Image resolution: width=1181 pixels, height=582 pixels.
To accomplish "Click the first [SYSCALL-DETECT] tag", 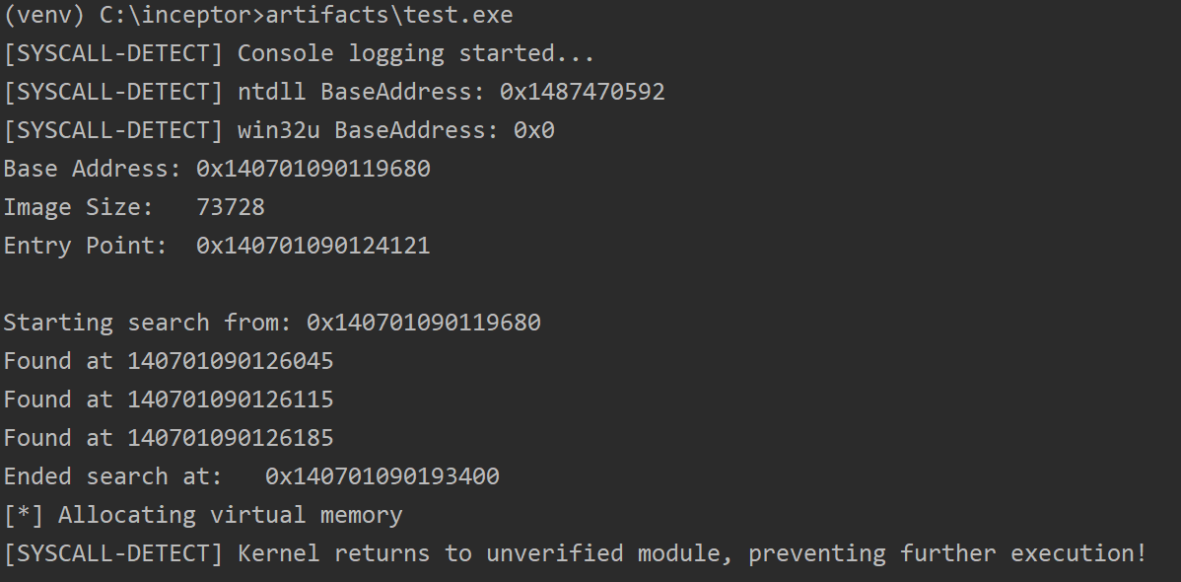I will (x=113, y=53).
